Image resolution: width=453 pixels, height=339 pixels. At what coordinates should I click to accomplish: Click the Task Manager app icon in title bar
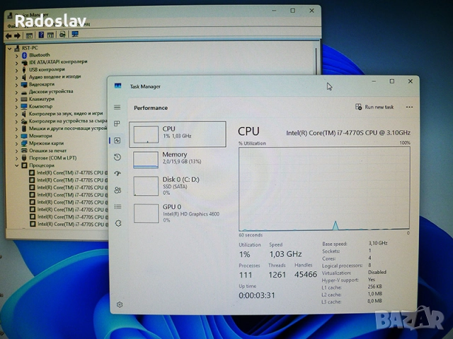tap(118, 86)
